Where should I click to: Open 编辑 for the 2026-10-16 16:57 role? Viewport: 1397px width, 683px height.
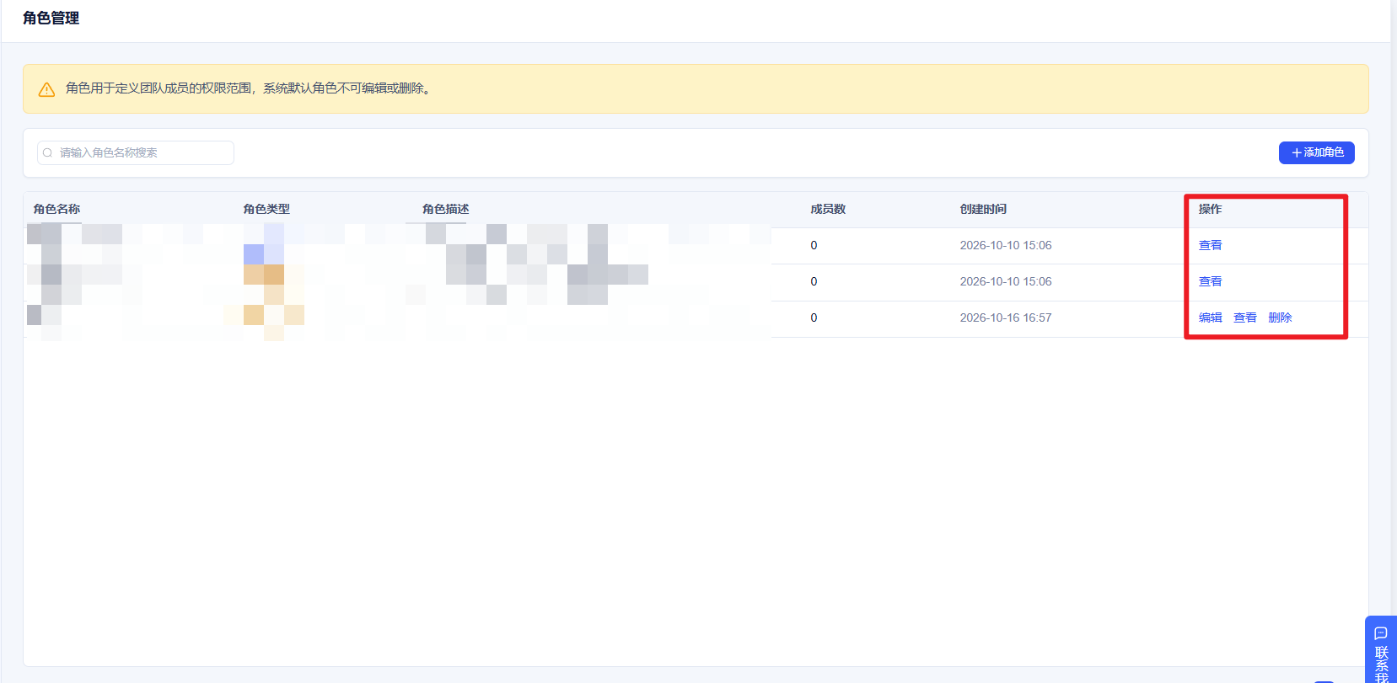[1211, 317]
